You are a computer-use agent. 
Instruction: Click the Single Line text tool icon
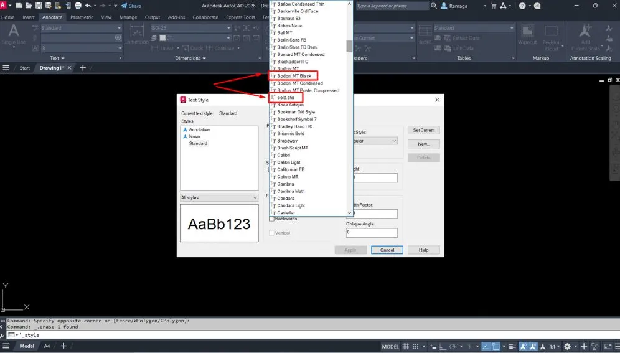click(14, 32)
